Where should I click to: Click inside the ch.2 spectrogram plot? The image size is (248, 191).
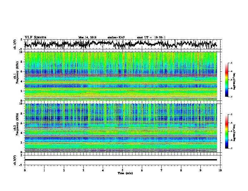(121, 128)
